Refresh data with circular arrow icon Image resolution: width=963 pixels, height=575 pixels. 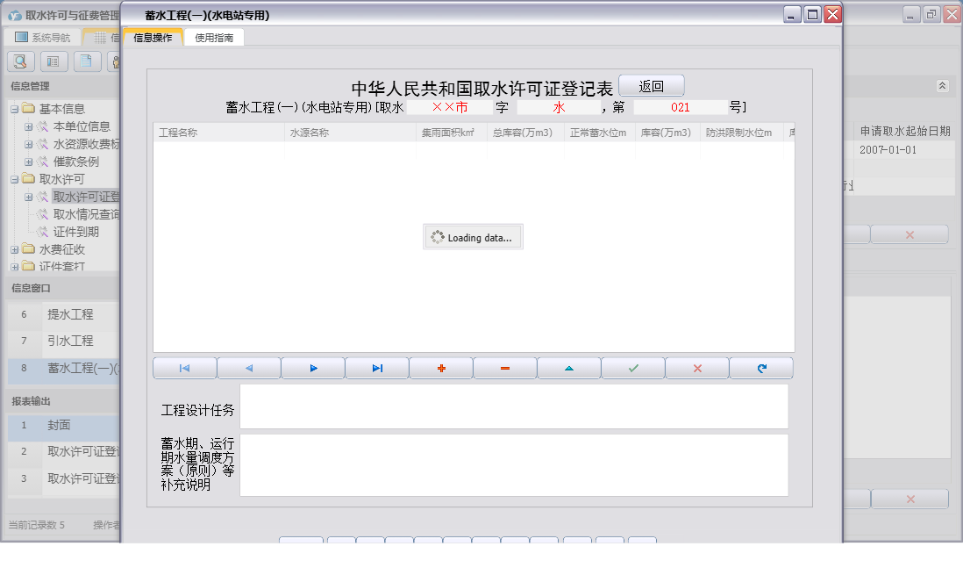tap(761, 369)
